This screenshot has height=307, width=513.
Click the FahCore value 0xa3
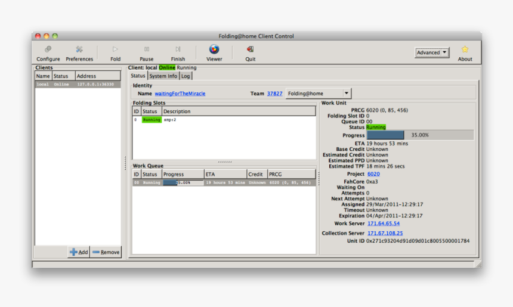coord(372,181)
